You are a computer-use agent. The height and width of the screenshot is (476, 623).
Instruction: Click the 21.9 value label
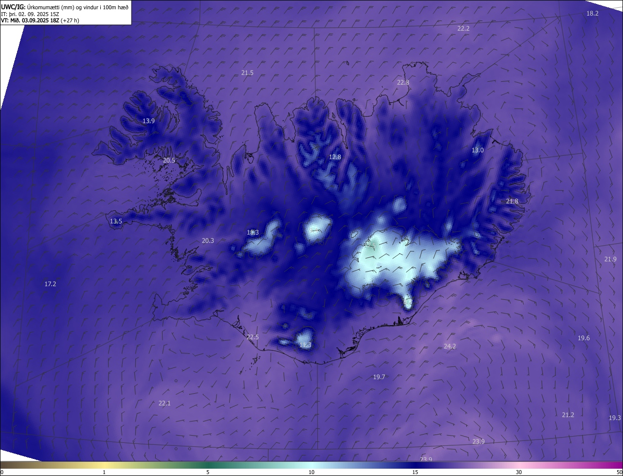[x=610, y=259]
